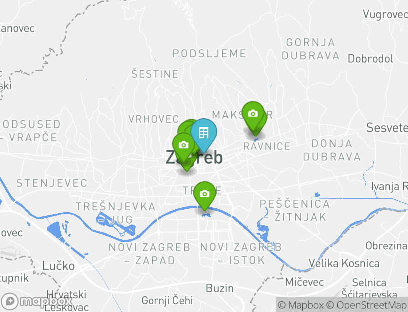This screenshot has height=312, width=408.
Task: Select the PEŠČENICA – ŽITNJAK district label
Action: pos(295,211)
